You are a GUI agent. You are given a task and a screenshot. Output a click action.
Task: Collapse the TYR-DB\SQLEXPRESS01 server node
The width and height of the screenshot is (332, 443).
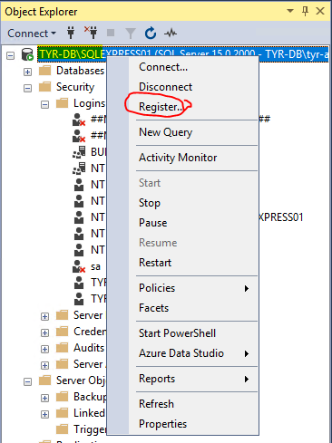tap(11, 55)
